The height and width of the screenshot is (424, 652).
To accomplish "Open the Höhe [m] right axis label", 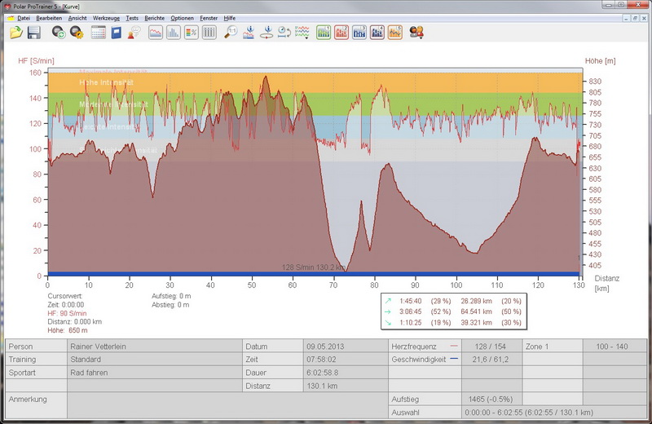I will (599, 60).
